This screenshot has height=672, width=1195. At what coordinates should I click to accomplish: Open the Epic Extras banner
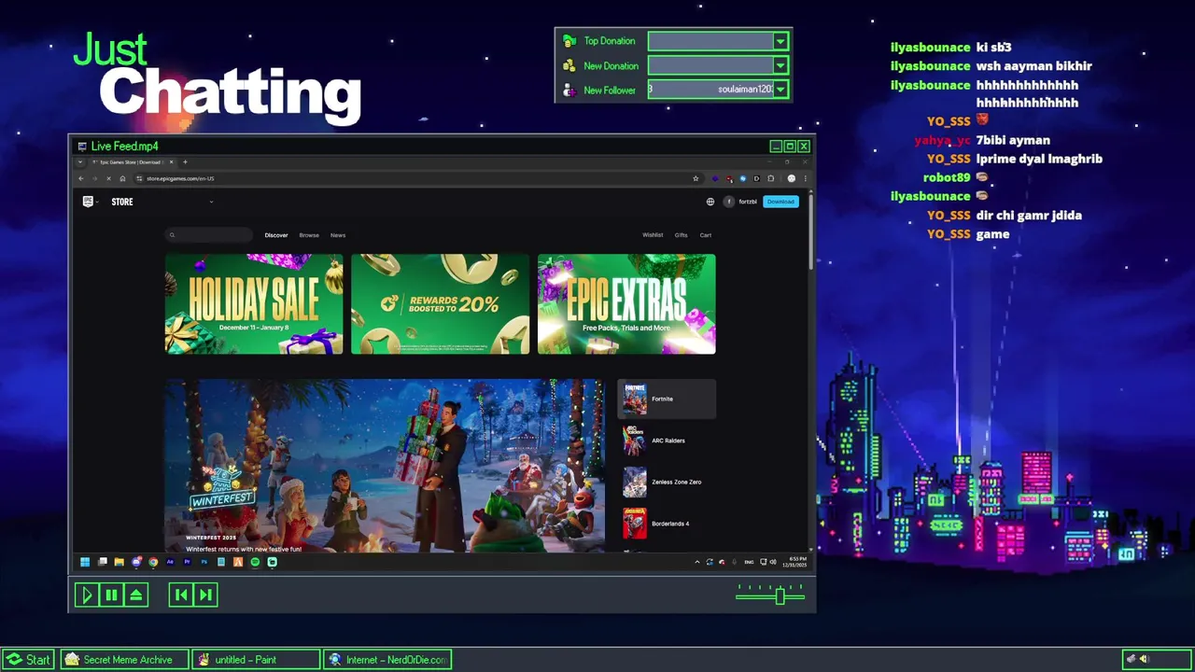[x=626, y=304]
